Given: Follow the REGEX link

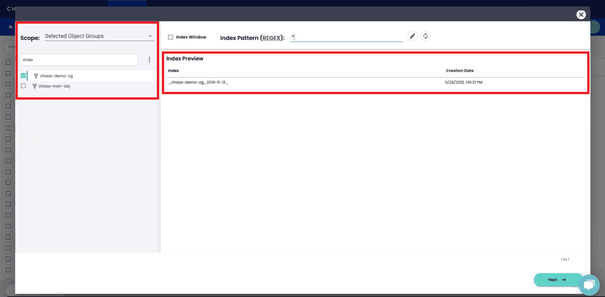Looking at the screenshot, I should (x=271, y=38).
